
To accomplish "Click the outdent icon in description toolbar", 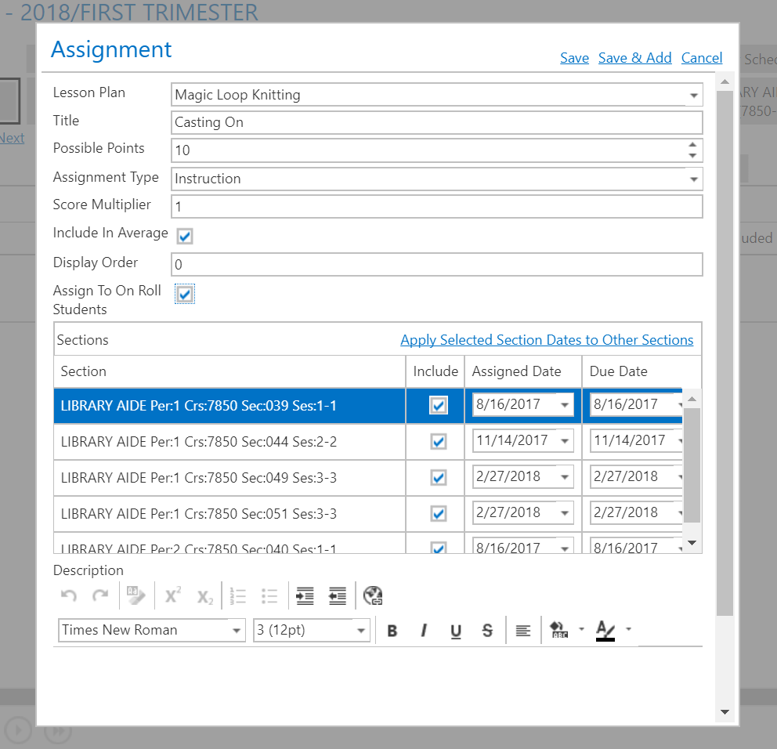I will (337, 596).
